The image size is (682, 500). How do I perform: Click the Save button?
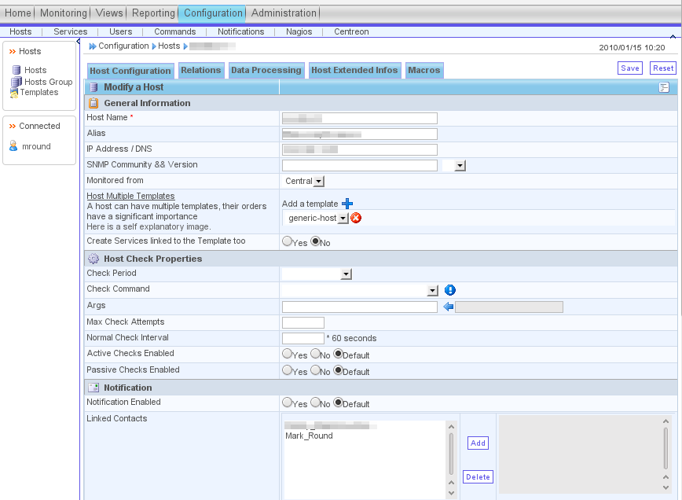(x=629, y=68)
